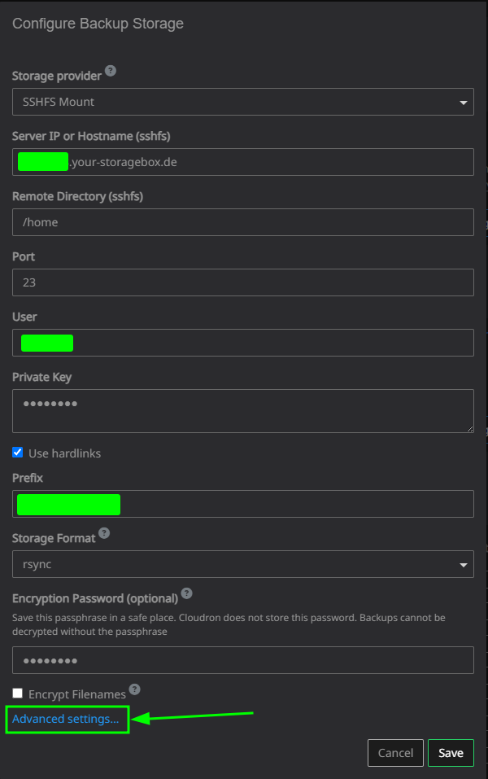The image size is (488, 779).
Task: Uncheck the Use hardlinks checkbox
Action: [18, 452]
